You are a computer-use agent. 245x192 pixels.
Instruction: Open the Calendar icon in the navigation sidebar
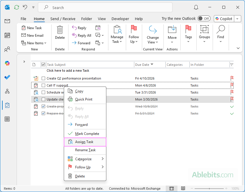pyautogui.click(x=7, y=35)
